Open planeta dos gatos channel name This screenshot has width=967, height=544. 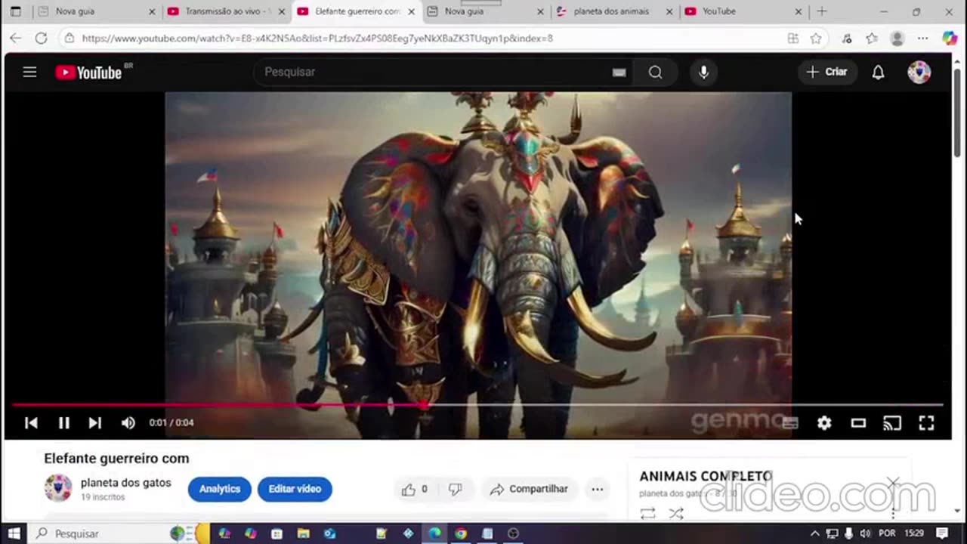pyautogui.click(x=126, y=483)
